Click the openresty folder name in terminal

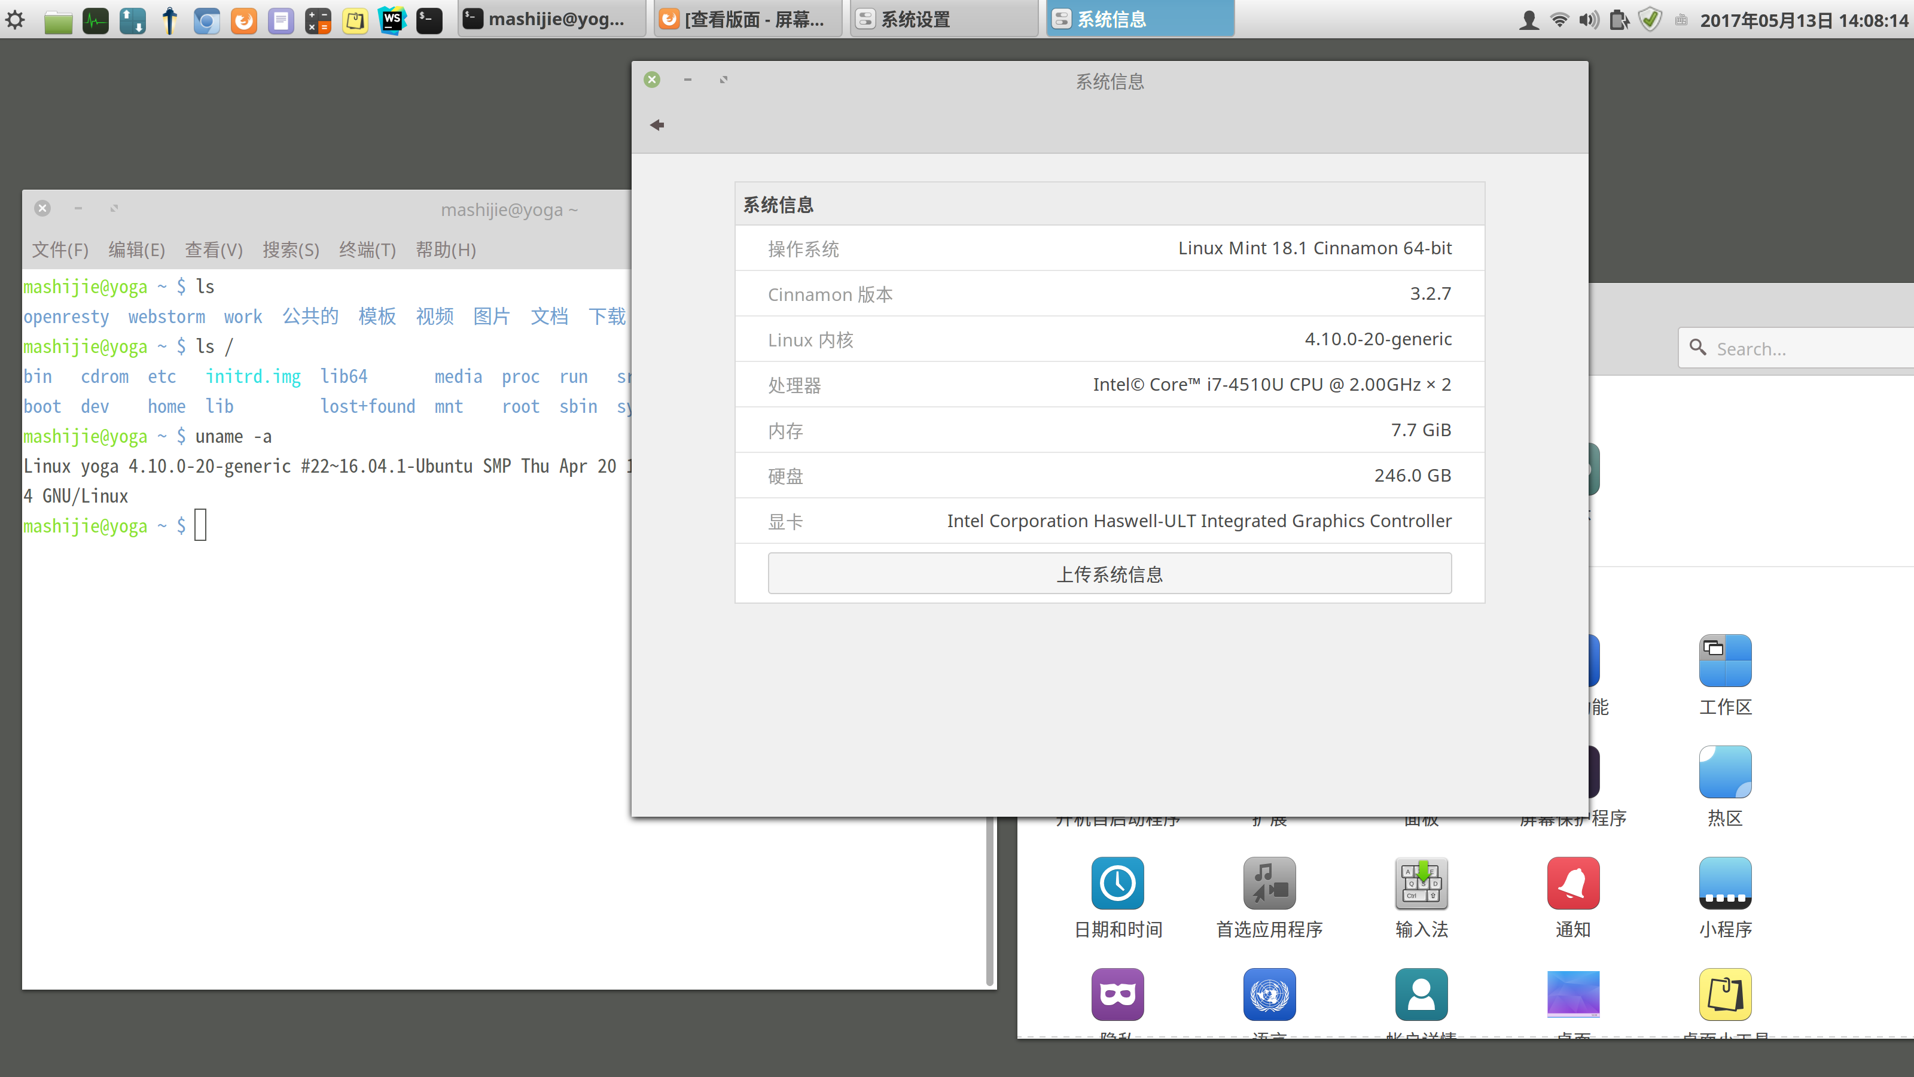point(66,317)
